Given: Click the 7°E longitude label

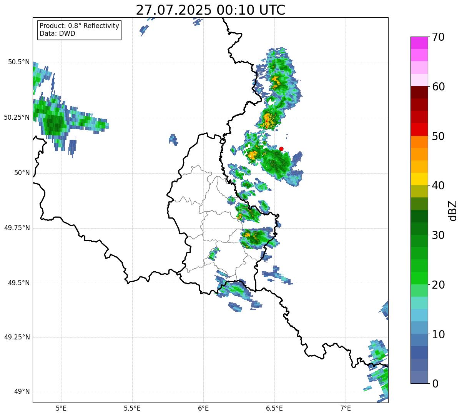Looking at the screenshot, I should pos(346,408).
